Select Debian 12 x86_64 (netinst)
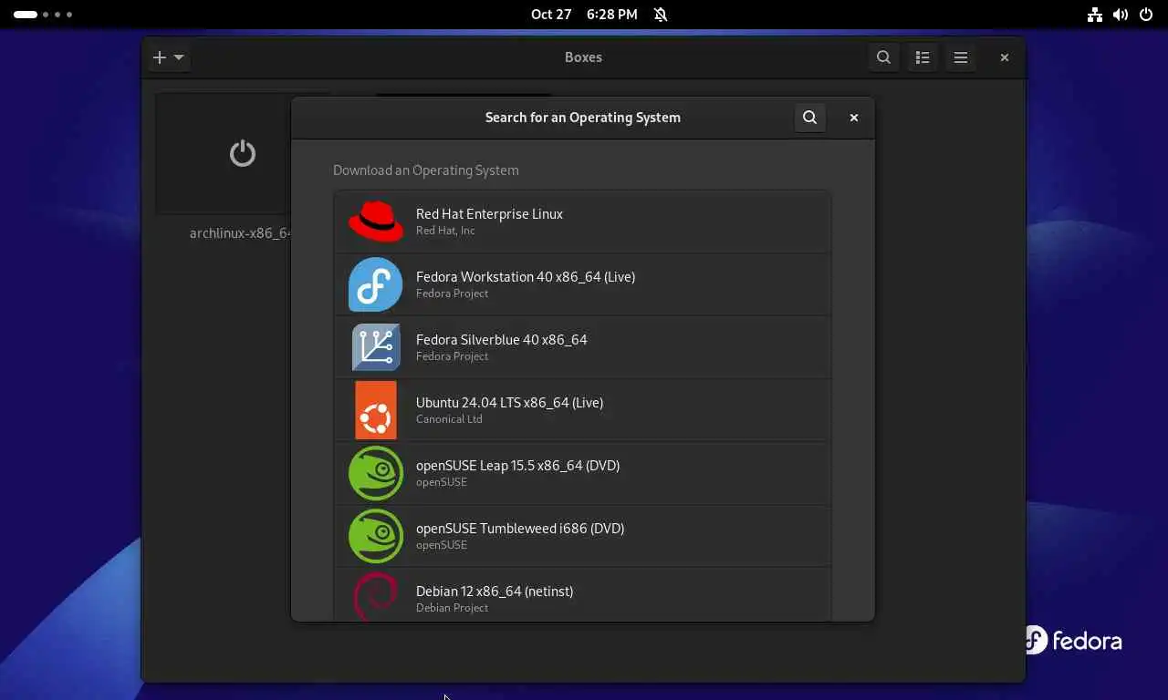The height and width of the screenshot is (700, 1168). tap(582, 594)
